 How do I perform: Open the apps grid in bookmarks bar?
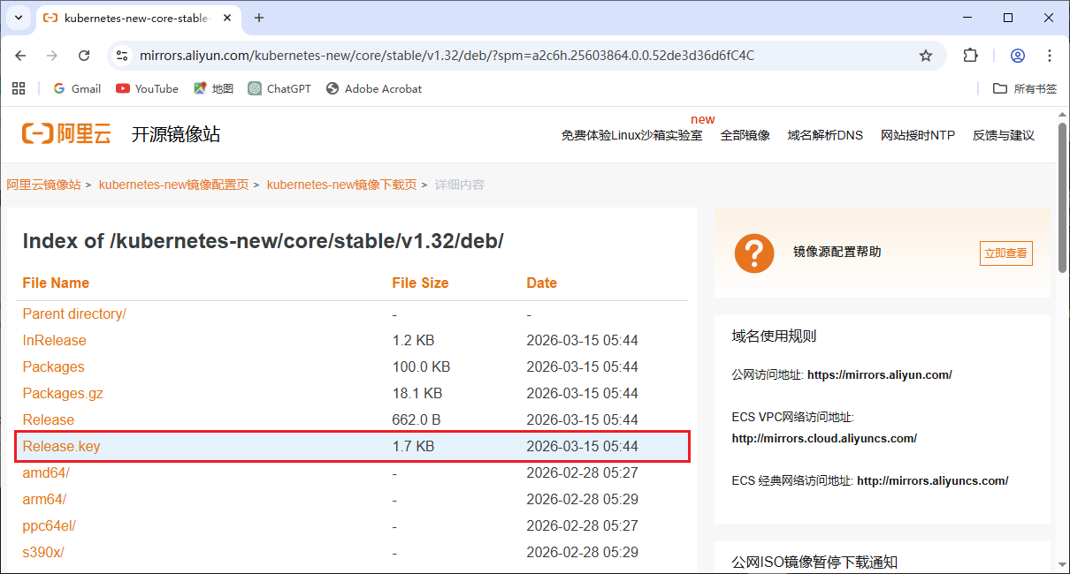click(18, 88)
